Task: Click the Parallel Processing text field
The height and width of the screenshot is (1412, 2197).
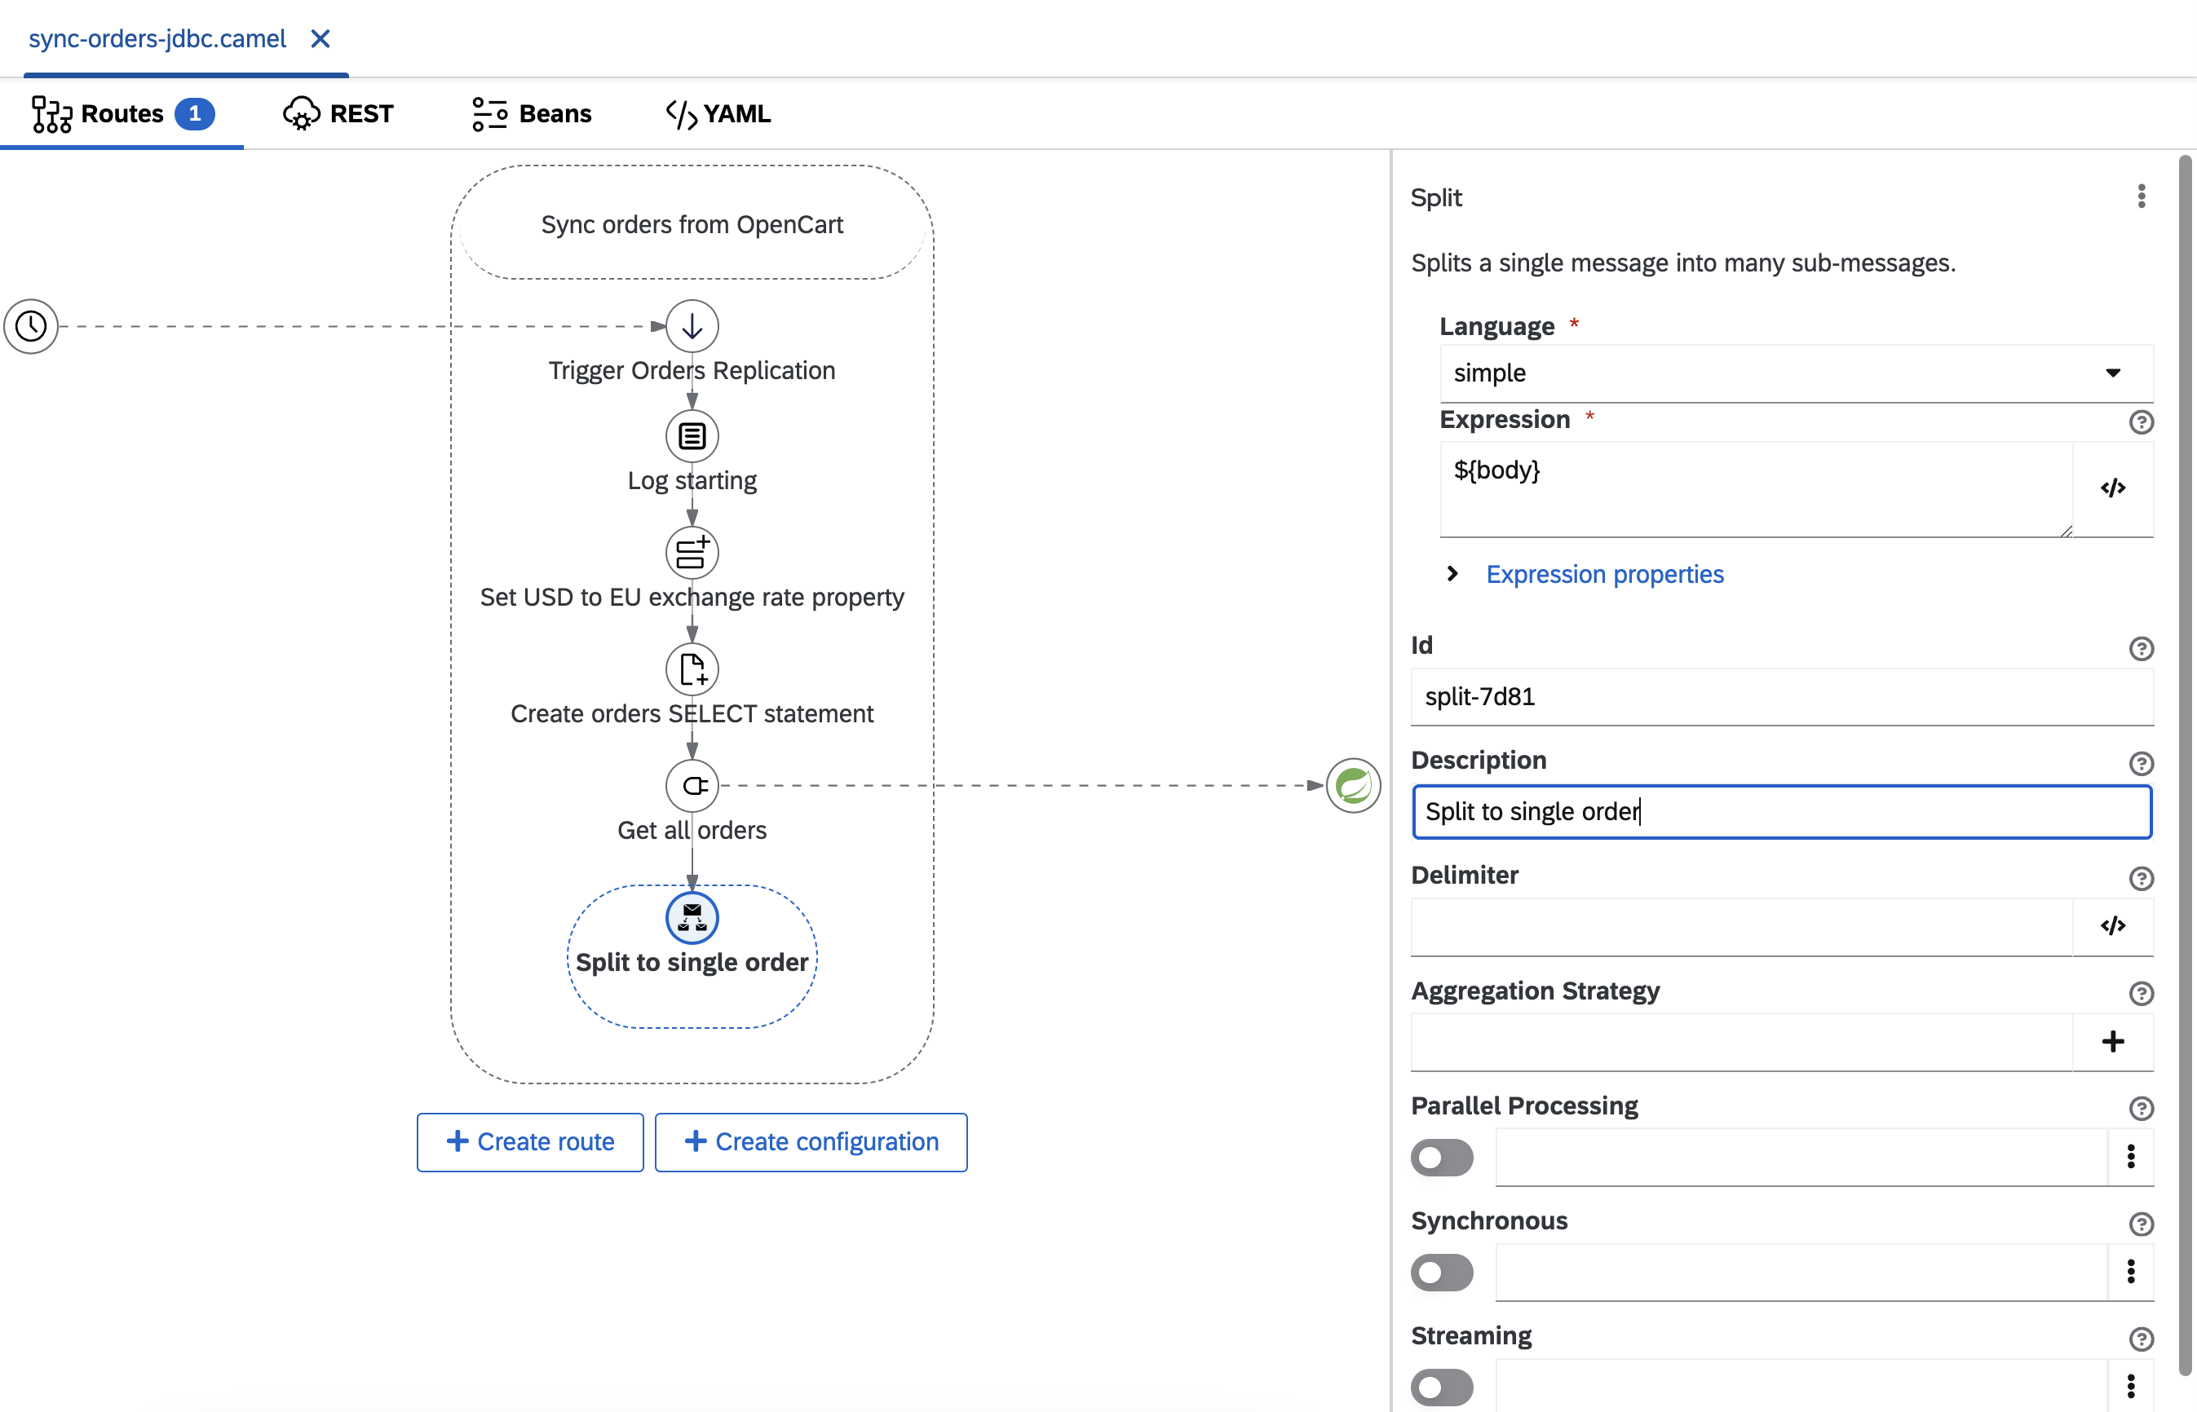Action: click(1801, 1156)
